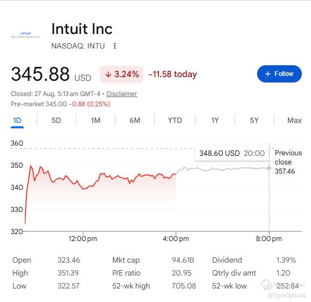Click the 12:00 pm axis marker

pyautogui.click(x=82, y=238)
